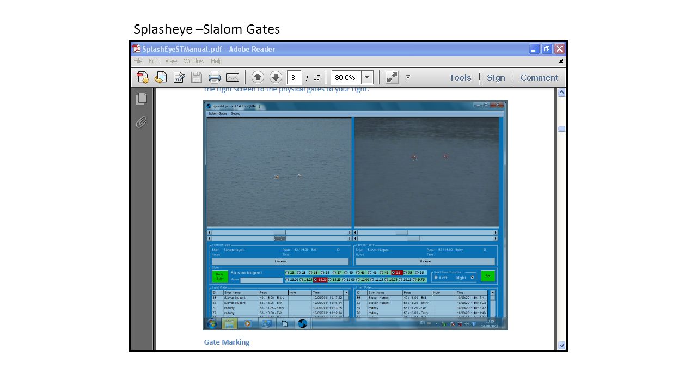The width and height of the screenshot is (697, 392).
Task: Click the green New Skier button
Action: [220, 276]
